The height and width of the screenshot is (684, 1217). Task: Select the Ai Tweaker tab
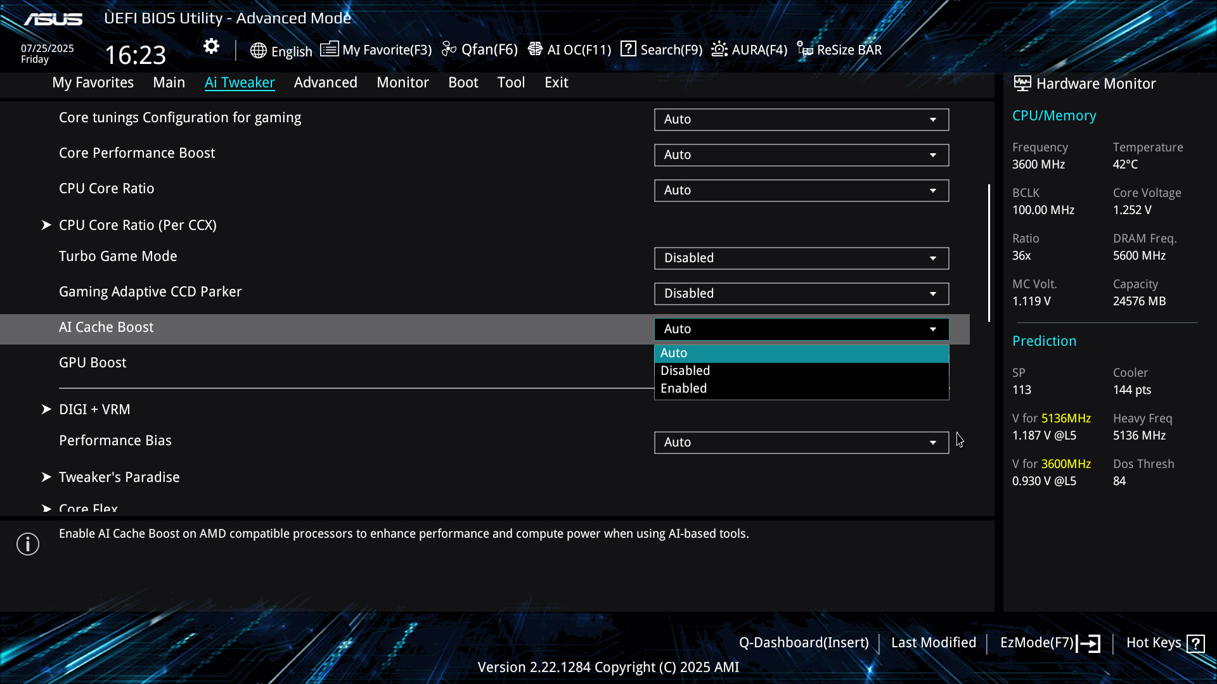[x=240, y=82]
